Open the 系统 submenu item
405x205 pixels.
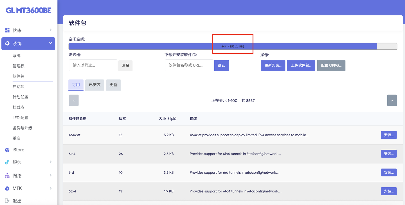pos(17,56)
